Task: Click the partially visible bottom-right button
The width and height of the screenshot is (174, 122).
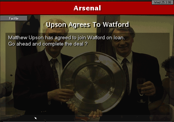Action: 109,121
